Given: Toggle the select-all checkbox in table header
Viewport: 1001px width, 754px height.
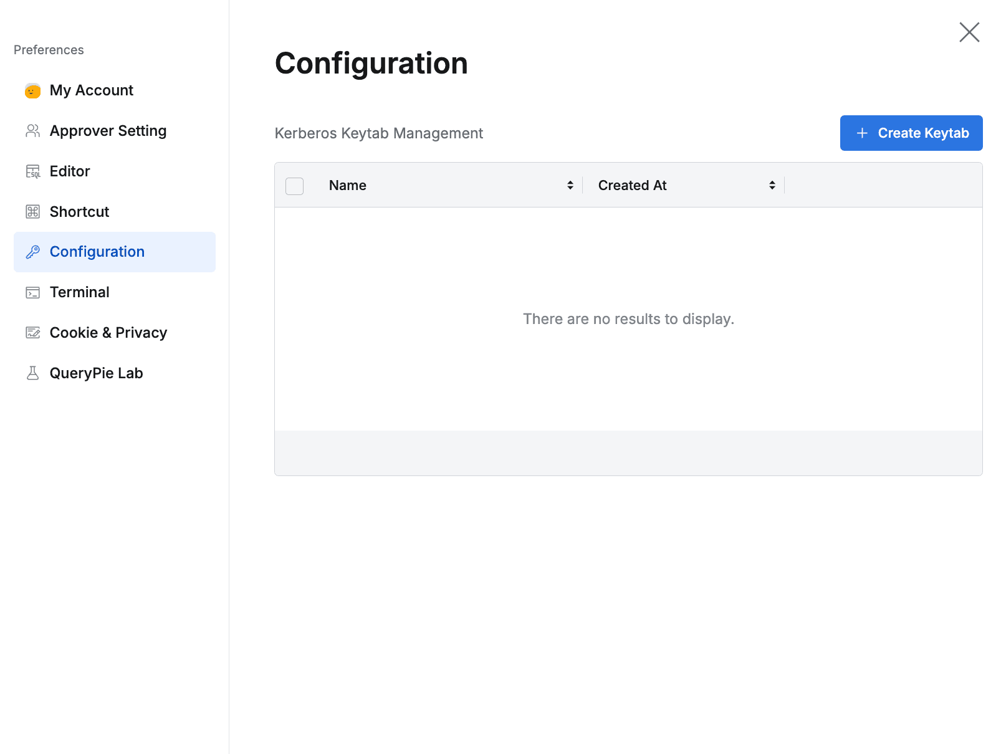Looking at the screenshot, I should click(x=294, y=186).
